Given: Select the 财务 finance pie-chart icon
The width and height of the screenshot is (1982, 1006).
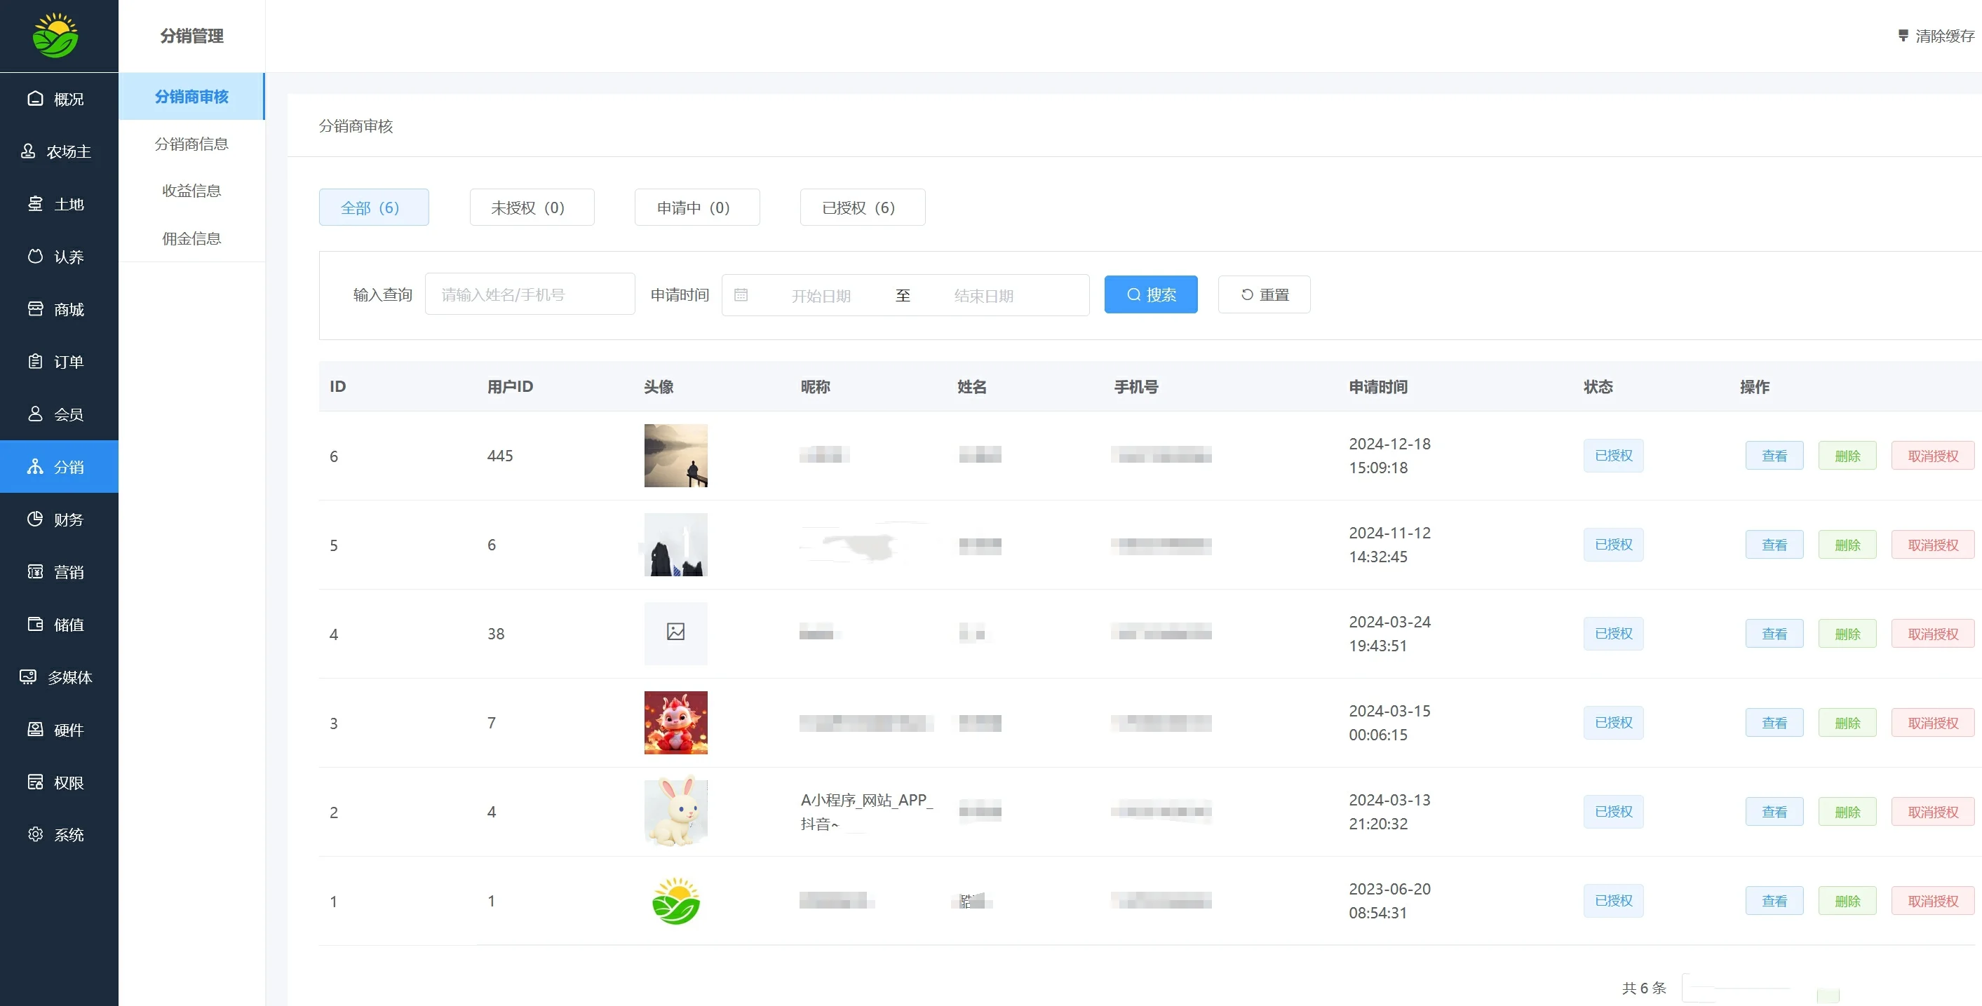Looking at the screenshot, I should click(35, 519).
